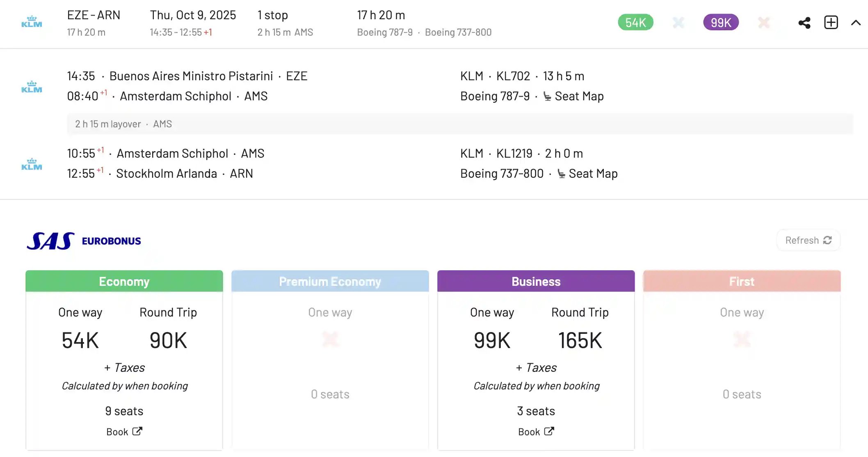The width and height of the screenshot is (868, 457).
Task: Click external link icon next to Business Book
Action: click(x=549, y=431)
